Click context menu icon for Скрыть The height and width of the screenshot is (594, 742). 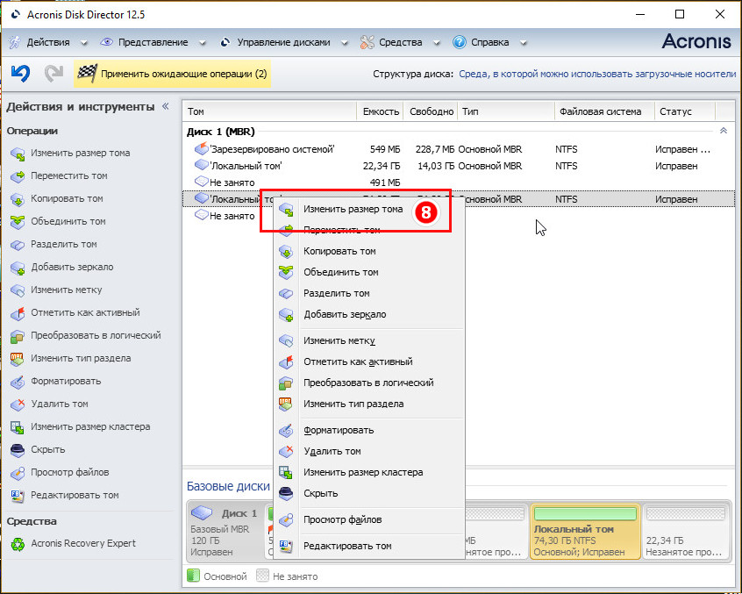286,493
